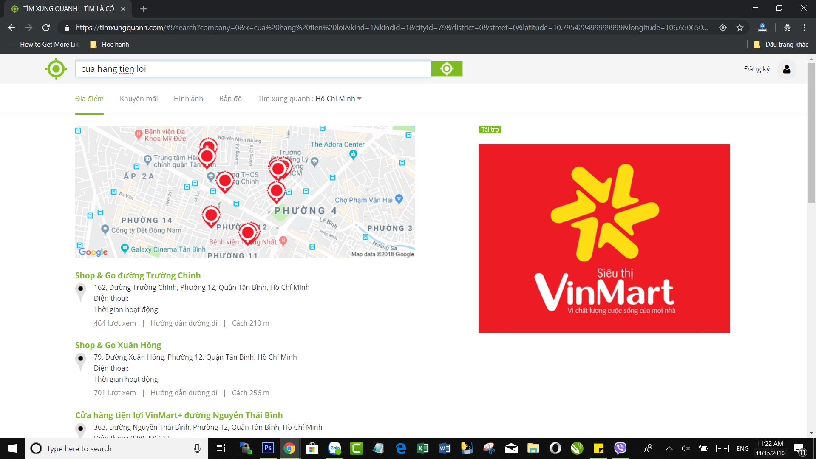This screenshot has width=816, height=459.
Task: Click the Công ty Dệt Đông Nam map pin
Action: click(105, 229)
